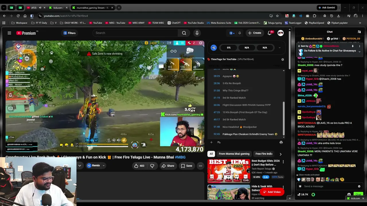
Task: Save the video to a playlist
Action: click(186, 166)
